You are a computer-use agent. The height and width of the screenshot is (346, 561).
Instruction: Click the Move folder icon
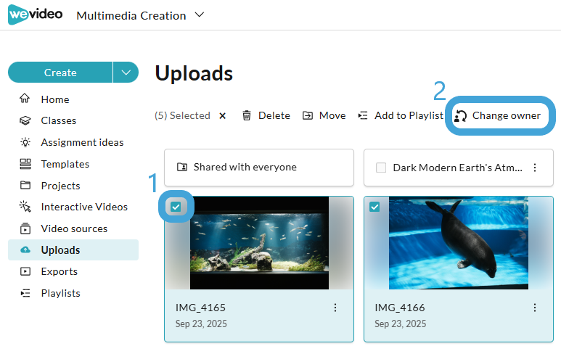308,115
